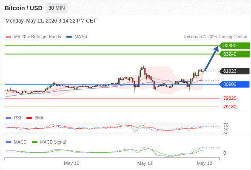Click the 79820 support level label
251x170 pixels.
pyautogui.click(x=230, y=98)
